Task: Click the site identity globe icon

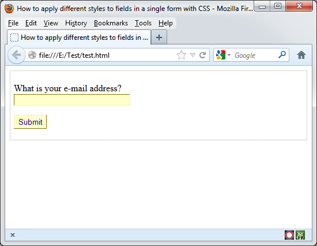Action: pos(32,55)
